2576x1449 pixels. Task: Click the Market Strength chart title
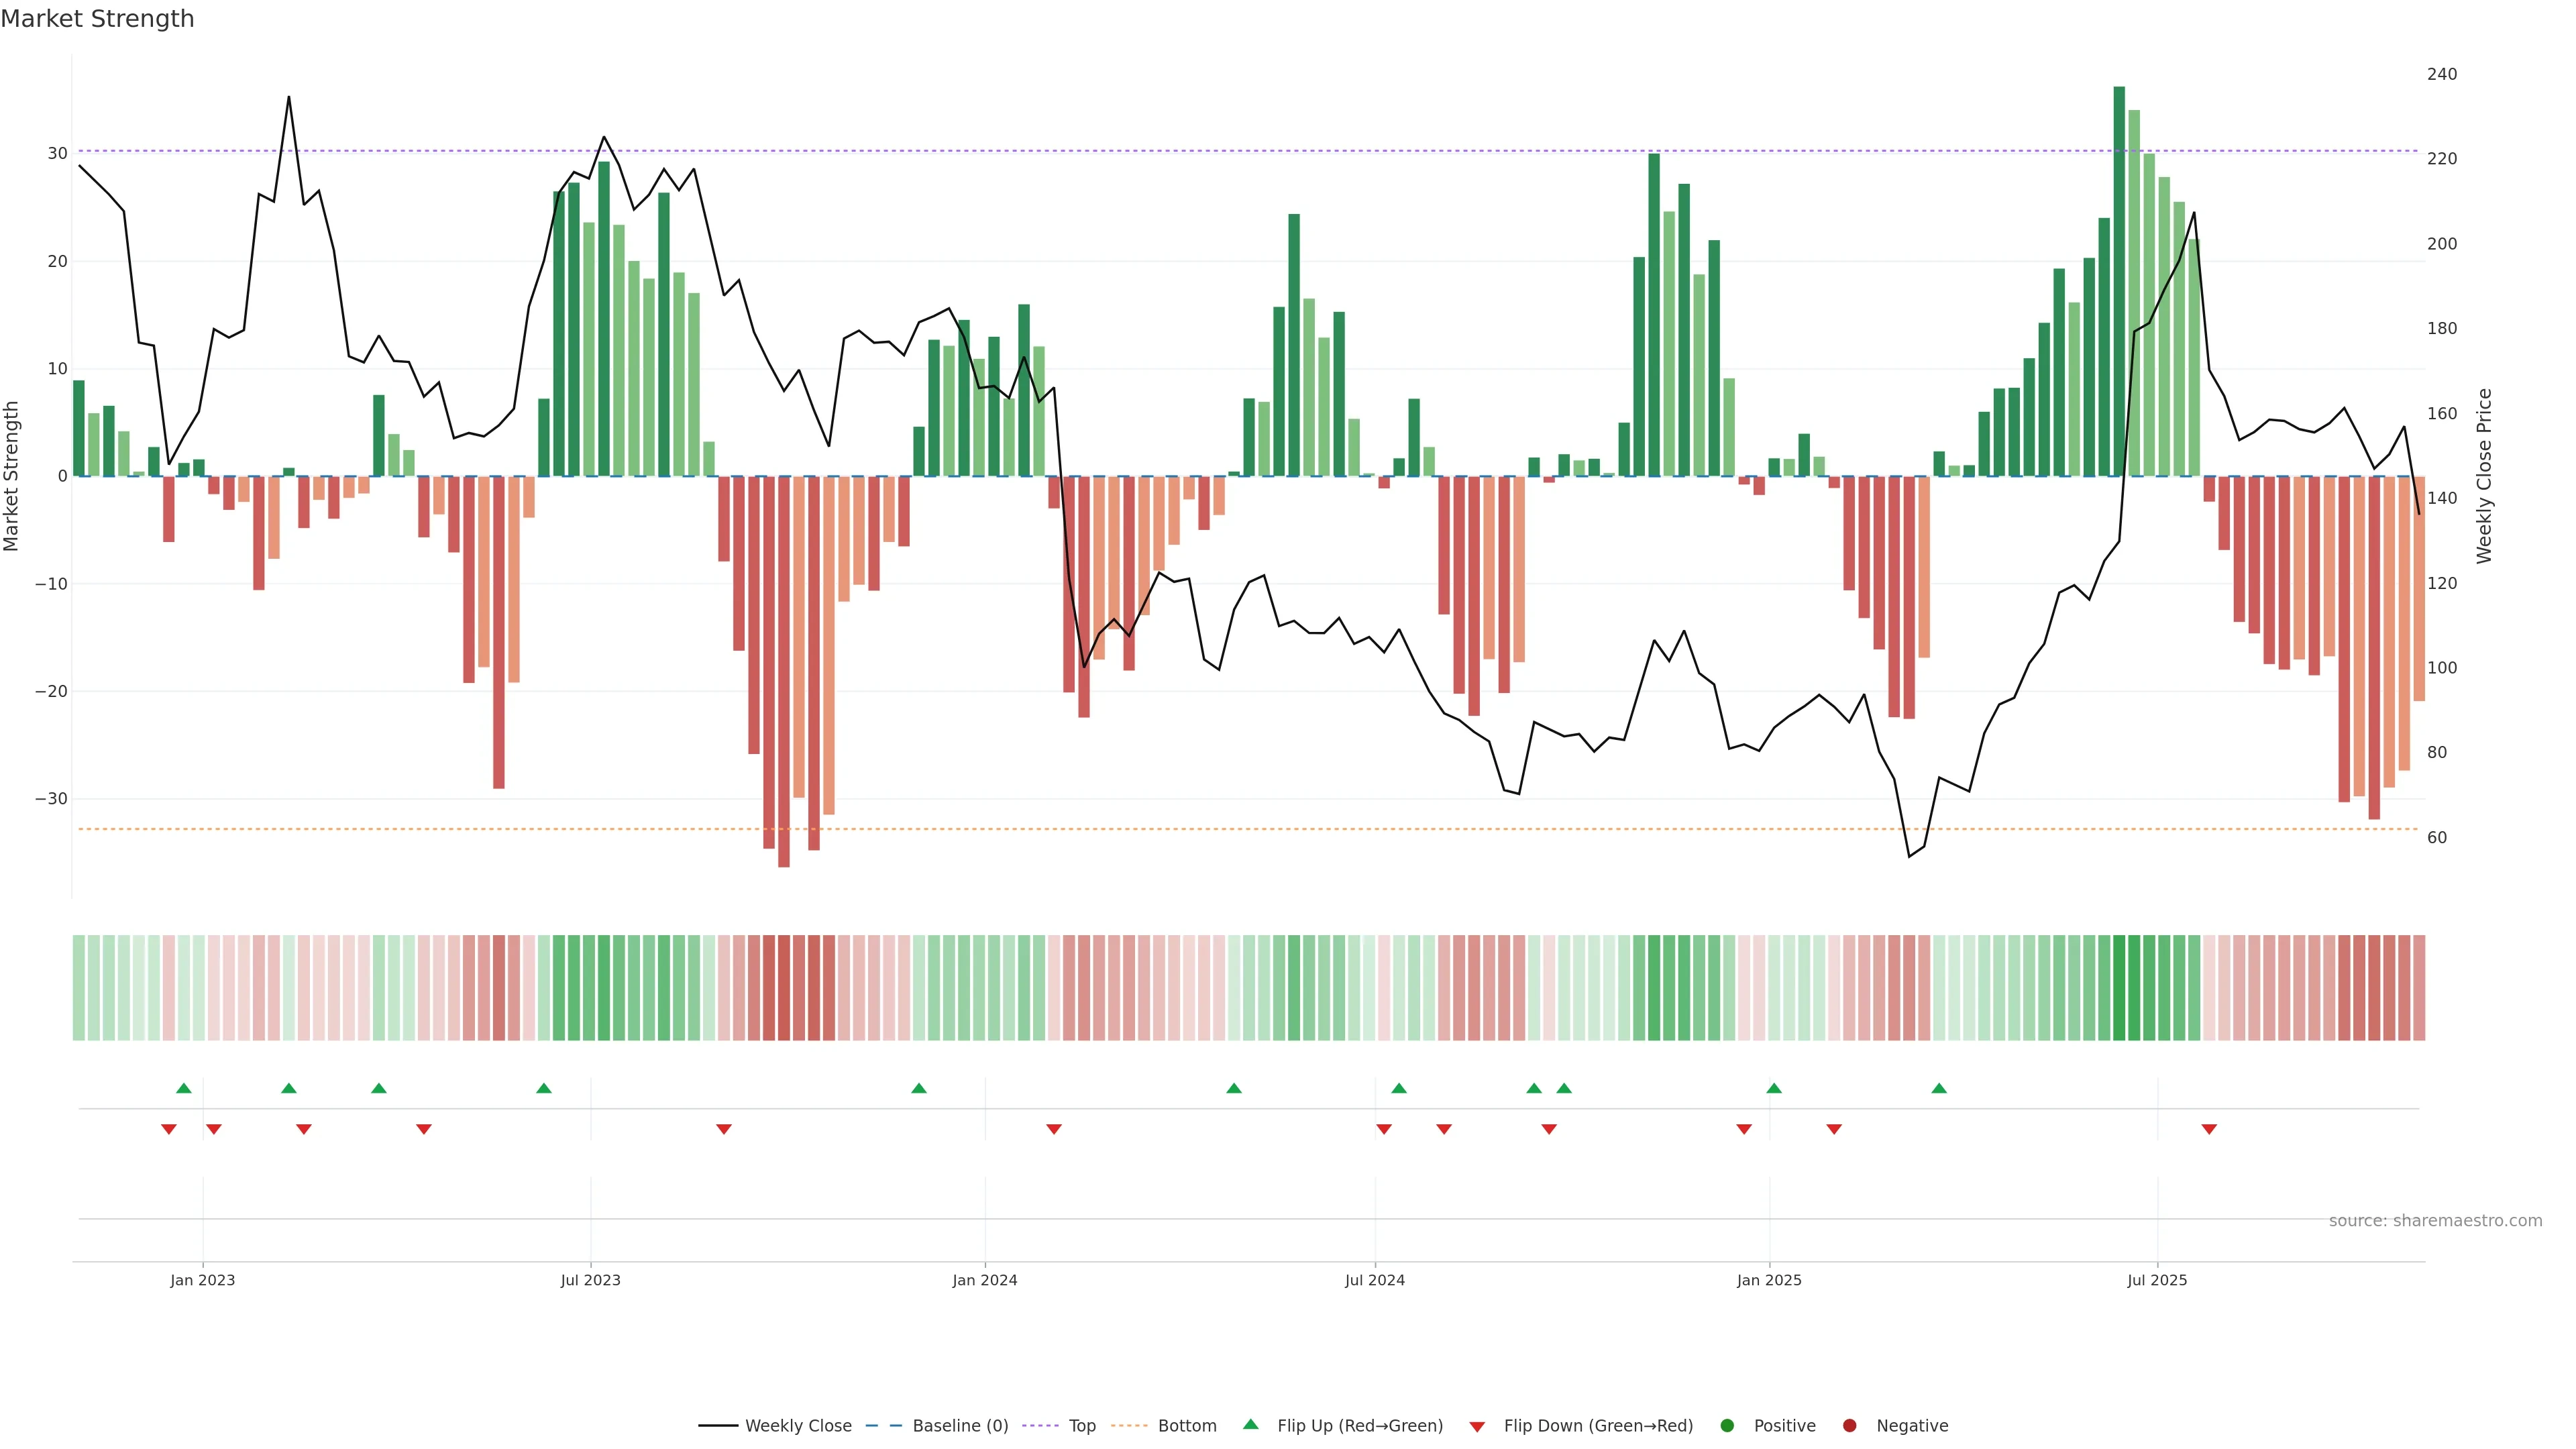pyautogui.click(x=97, y=19)
